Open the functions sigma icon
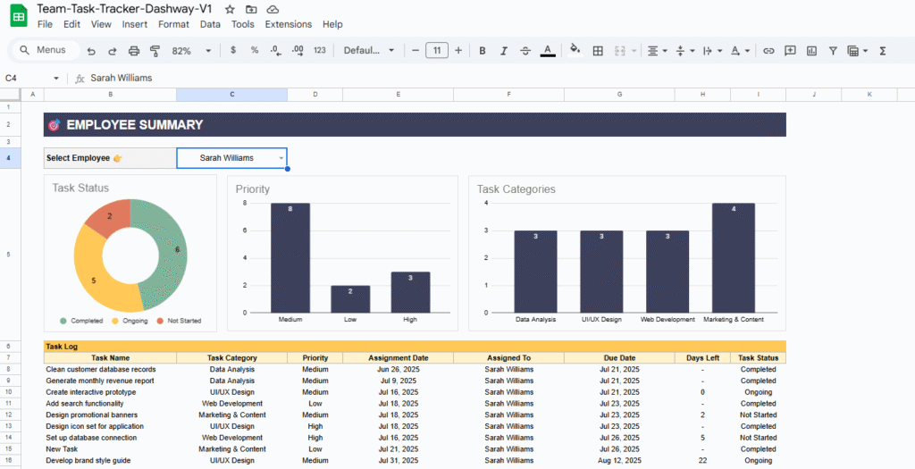This screenshot has width=915, height=469. [882, 51]
